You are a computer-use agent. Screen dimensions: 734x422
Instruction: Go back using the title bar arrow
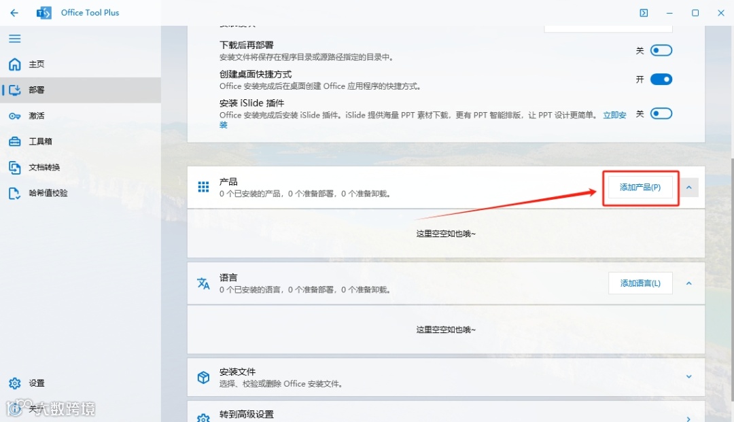click(x=14, y=13)
